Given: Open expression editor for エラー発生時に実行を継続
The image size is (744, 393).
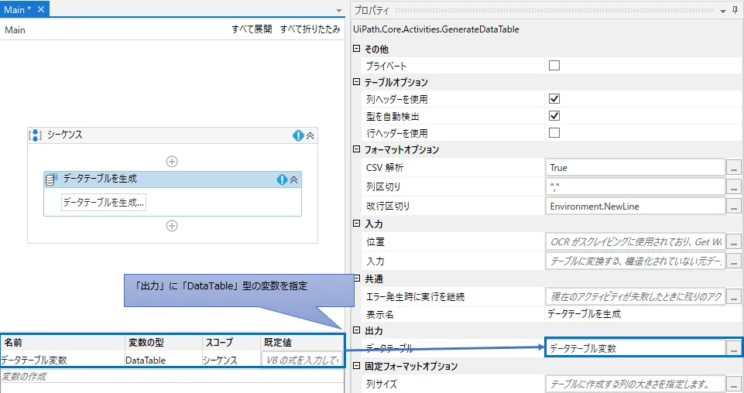Looking at the screenshot, I should tap(734, 297).
